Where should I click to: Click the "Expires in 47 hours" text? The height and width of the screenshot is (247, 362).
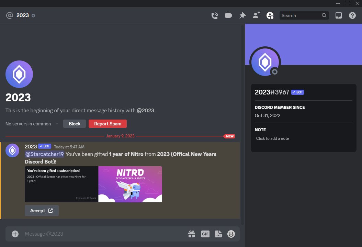point(86,198)
